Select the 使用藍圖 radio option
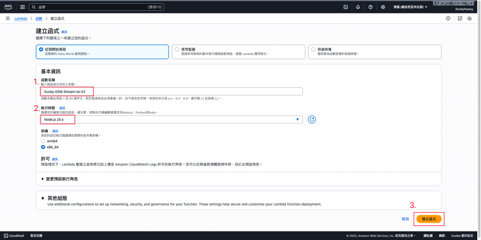The width and height of the screenshot is (481, 240). (177, 49)
